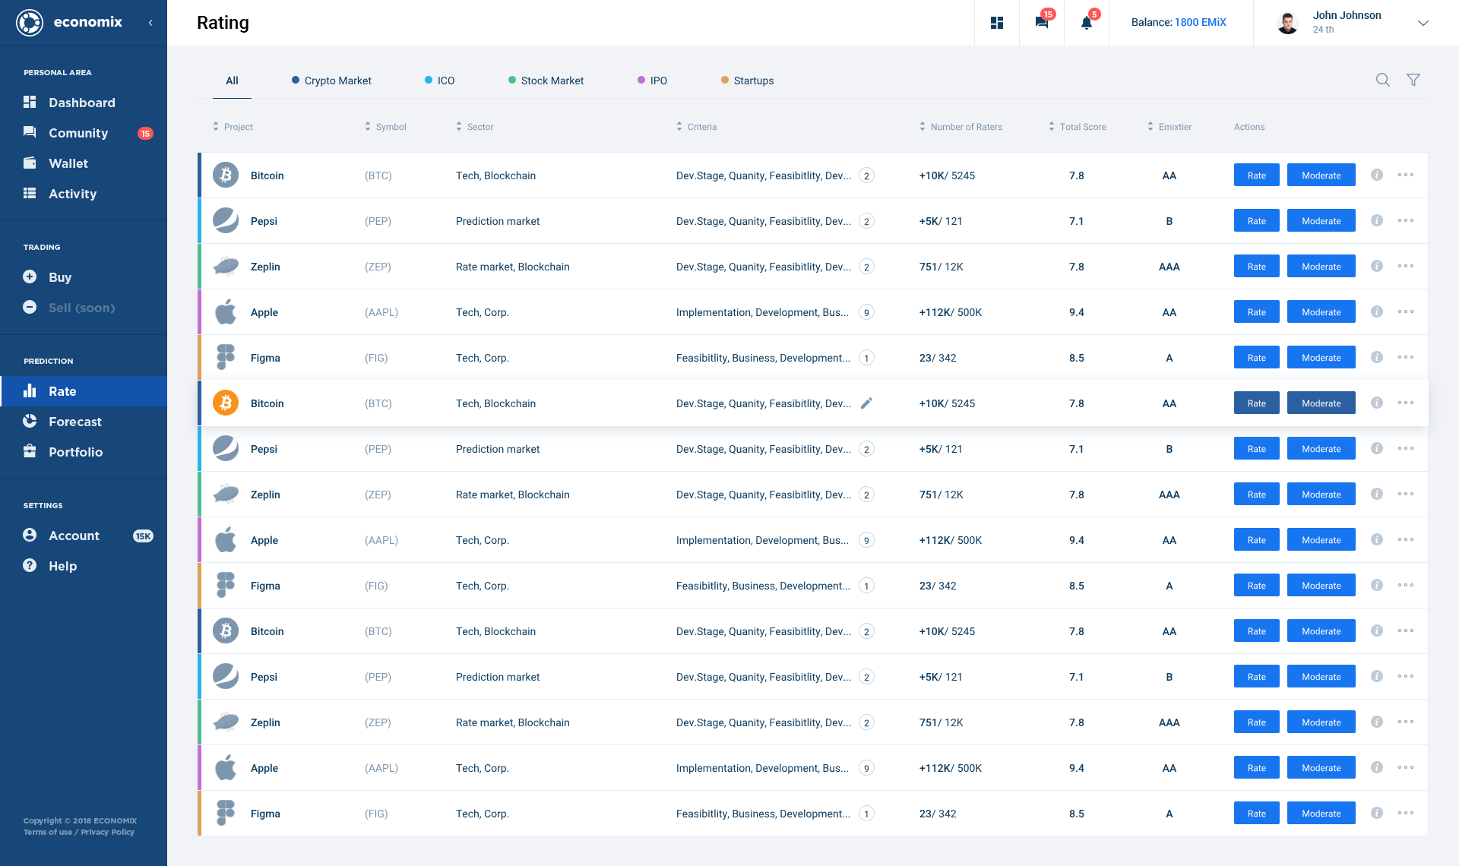Sort table by Symbol column
The image size is (1459, 866).
click(385, 127)
